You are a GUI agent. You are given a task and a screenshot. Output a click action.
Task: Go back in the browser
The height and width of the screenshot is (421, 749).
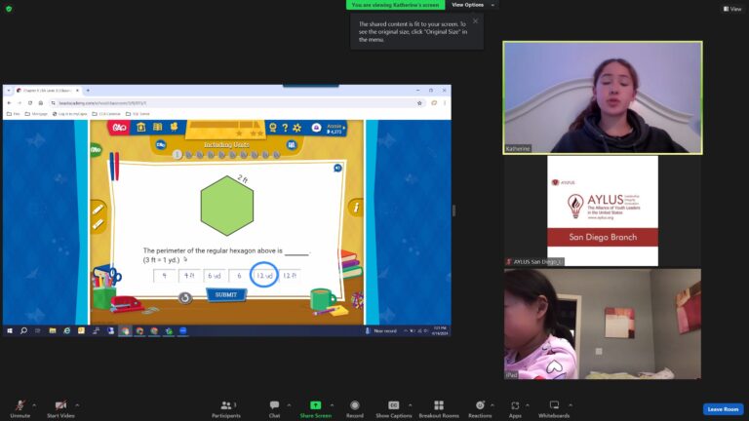coord(9,102)
